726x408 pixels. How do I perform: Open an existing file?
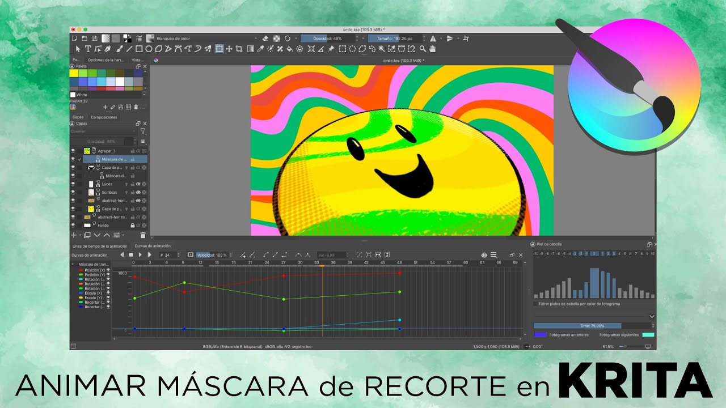tap(84, 39)
